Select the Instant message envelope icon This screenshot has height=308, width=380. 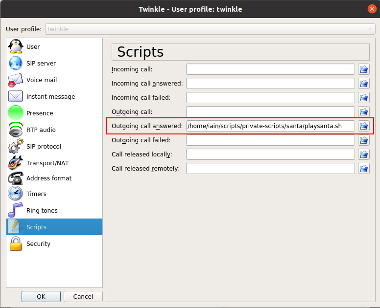tap(16, 96)
